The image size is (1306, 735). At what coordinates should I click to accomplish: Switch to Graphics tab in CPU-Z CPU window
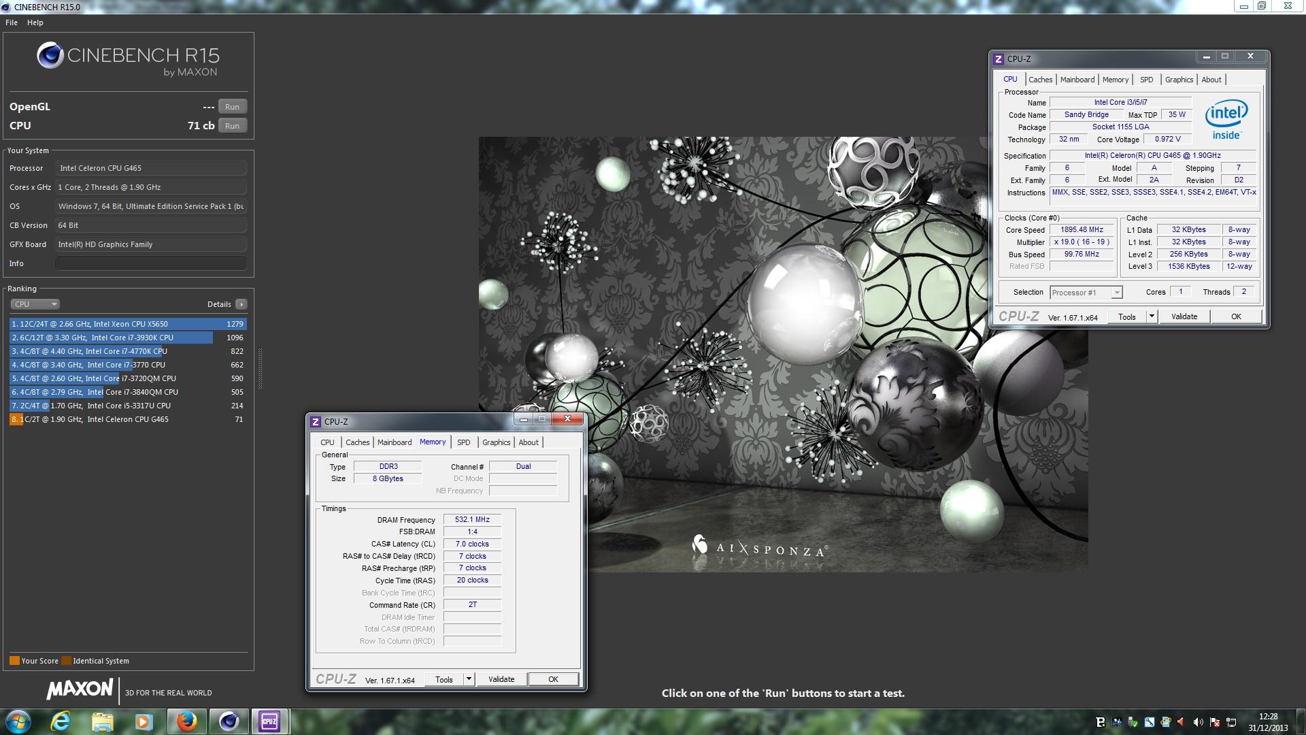(x=1179, y=80)
